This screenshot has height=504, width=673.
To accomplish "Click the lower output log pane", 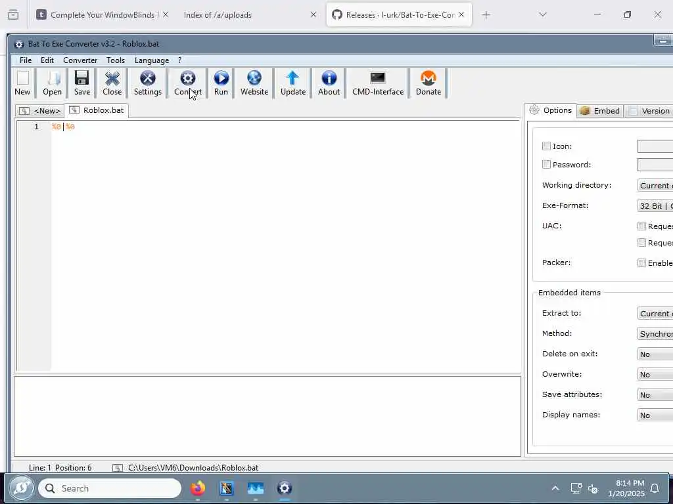I will [x=267, y=416].
